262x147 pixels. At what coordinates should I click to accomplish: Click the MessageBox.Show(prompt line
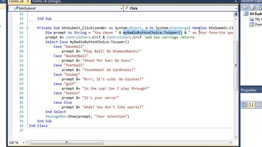click(x=87, y=117)
